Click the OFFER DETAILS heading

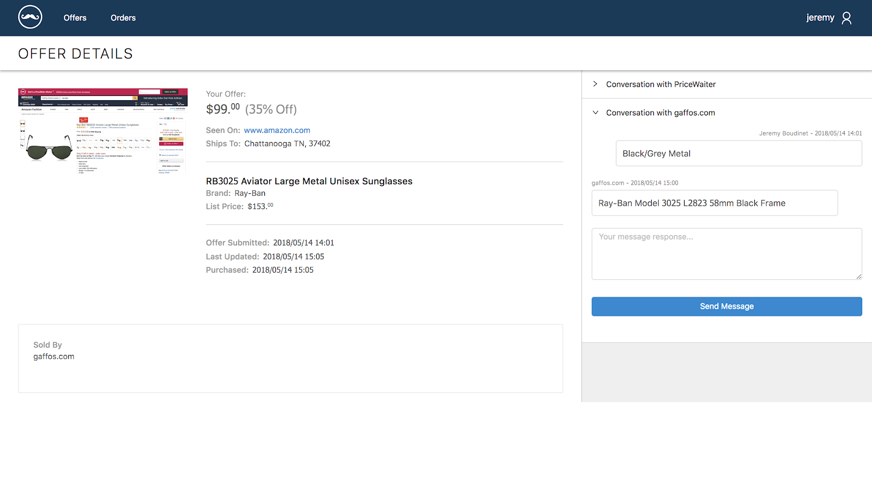tap(76, 53)
